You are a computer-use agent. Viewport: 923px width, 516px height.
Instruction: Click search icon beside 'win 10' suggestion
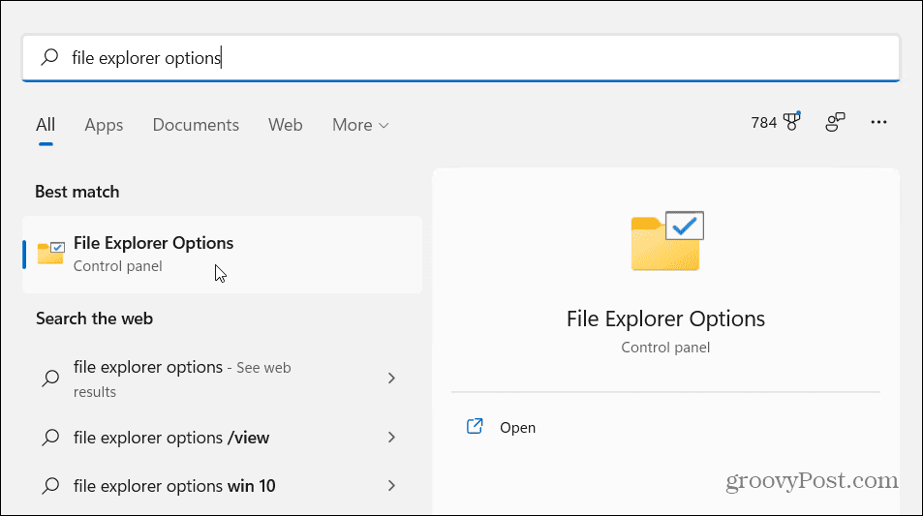[x=50, y=485]
